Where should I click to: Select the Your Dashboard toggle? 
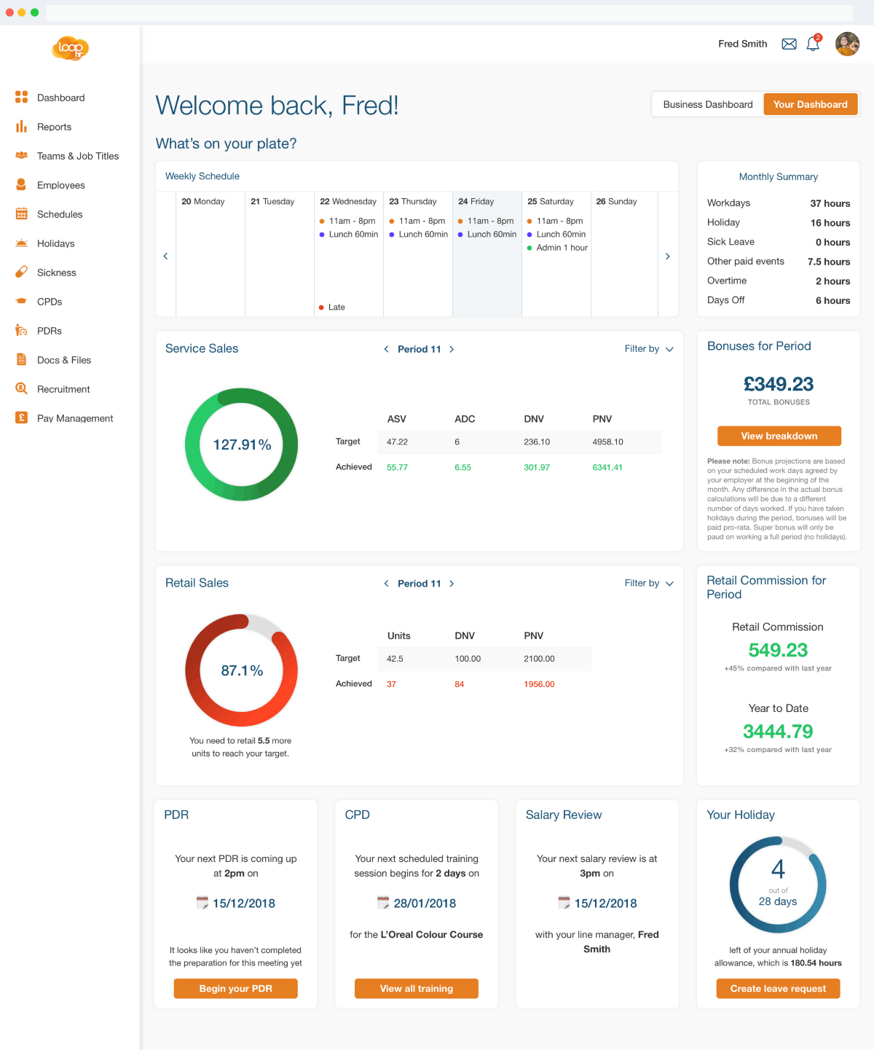click(x=810, y=104)
